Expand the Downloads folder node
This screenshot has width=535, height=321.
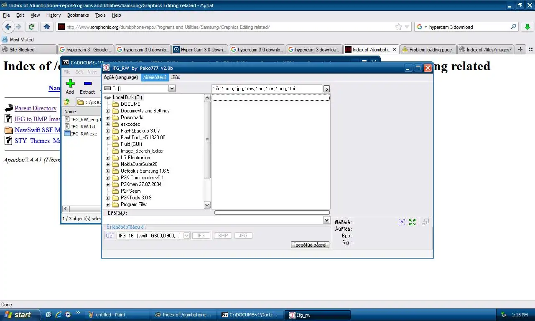tap(107, 117)
